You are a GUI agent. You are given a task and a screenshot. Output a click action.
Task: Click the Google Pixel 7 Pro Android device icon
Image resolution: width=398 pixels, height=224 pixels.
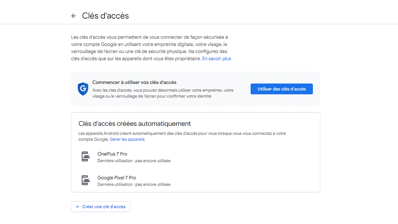click(x=86, y=180)
